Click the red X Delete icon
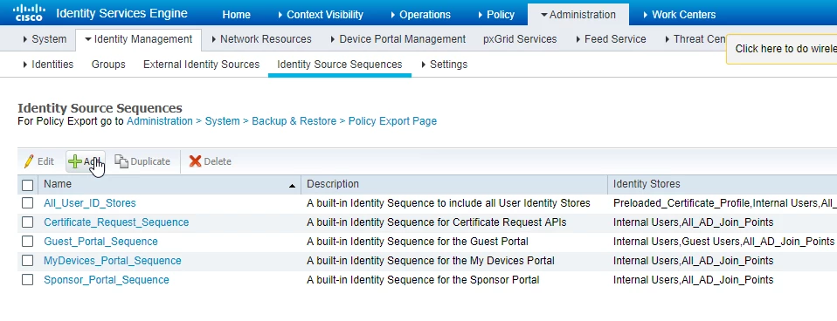This screenshot has height=321, width=837. (196, 161)
